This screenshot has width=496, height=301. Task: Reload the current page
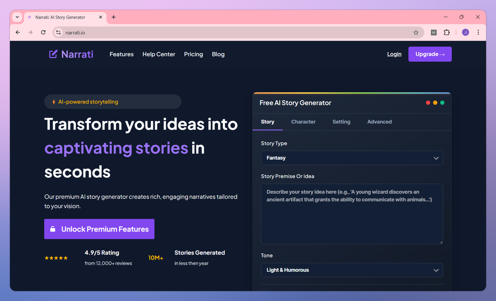tap(43, 32)
